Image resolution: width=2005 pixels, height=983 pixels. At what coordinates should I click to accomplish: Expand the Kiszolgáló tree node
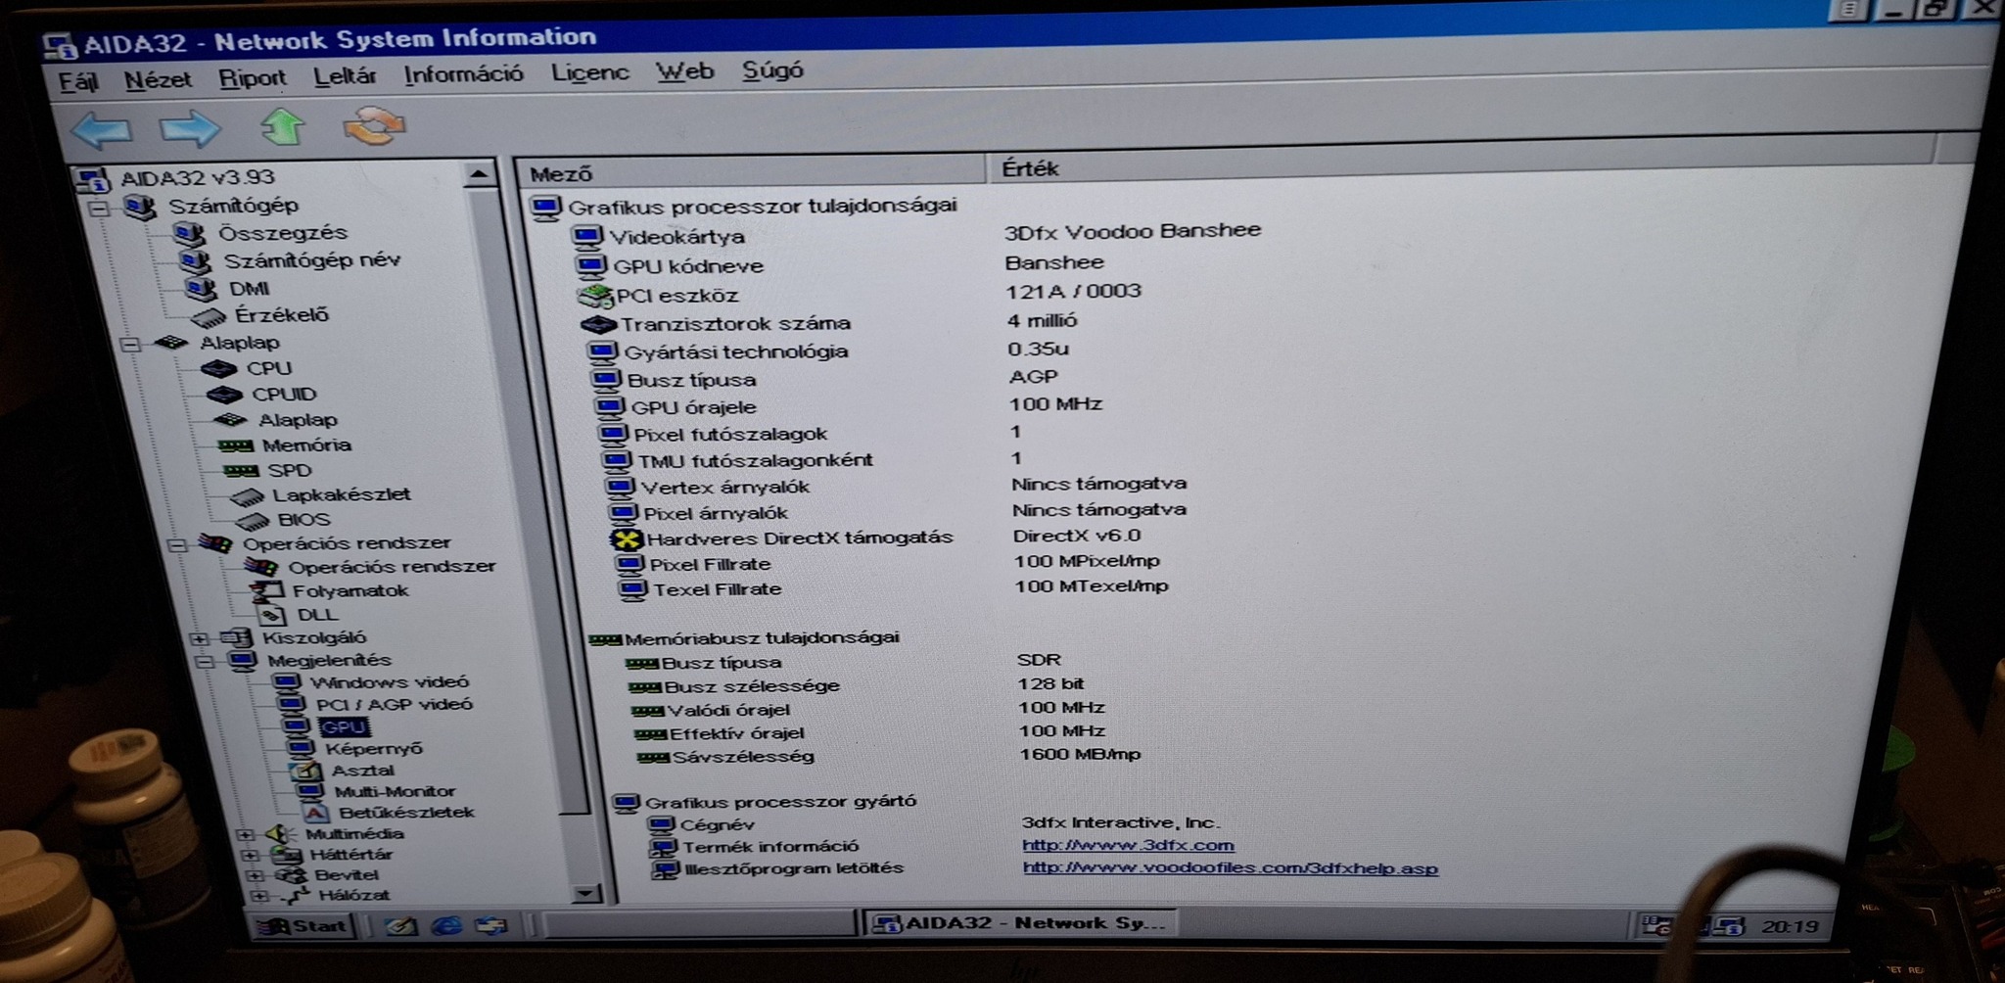(199, 638)
